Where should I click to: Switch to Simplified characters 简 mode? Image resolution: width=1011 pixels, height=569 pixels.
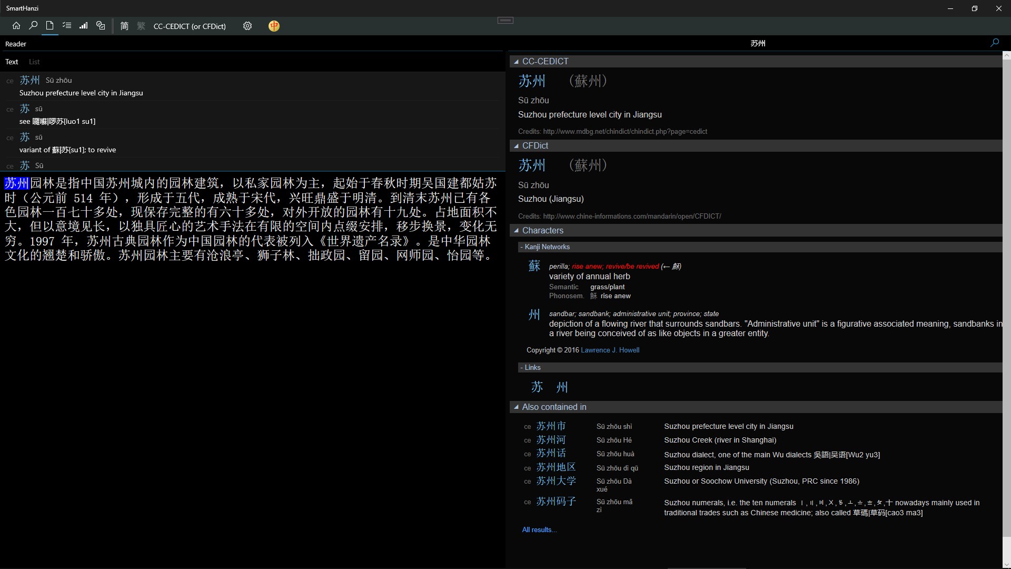(124, 26)
